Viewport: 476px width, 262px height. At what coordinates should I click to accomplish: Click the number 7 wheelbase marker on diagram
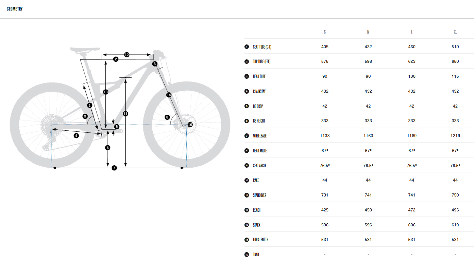click(114, 168)
